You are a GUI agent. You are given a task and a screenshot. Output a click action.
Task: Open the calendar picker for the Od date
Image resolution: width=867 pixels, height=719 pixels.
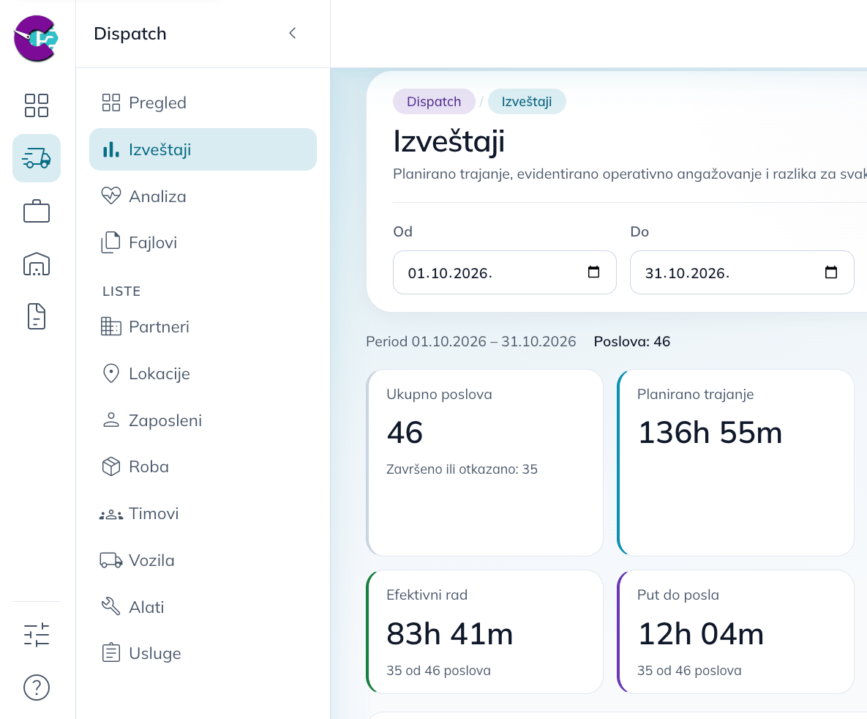593,272
